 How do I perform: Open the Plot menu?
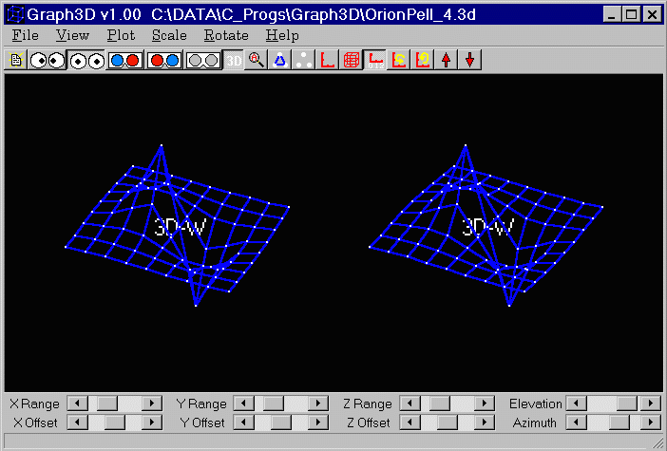coord(121,35)
